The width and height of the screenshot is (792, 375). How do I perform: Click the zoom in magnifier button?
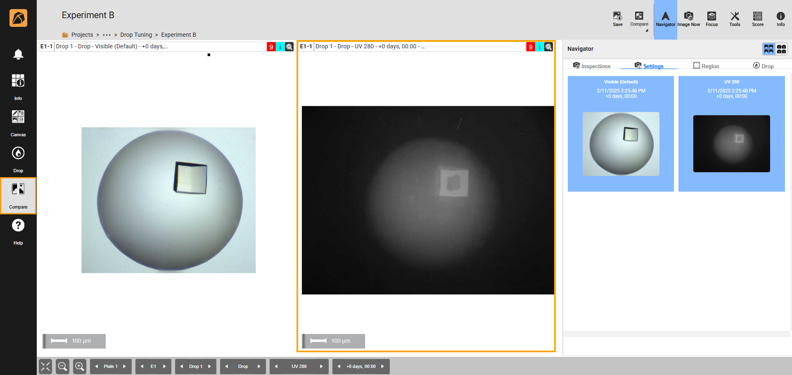pyautogui.click(x=80, y=366)
